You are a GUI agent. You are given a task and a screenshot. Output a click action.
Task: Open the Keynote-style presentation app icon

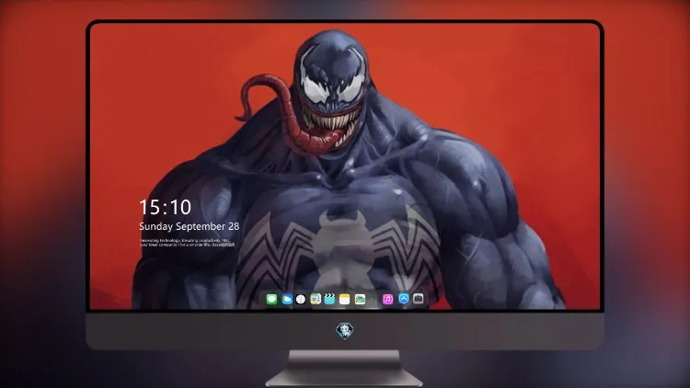[x=316, y=299]
